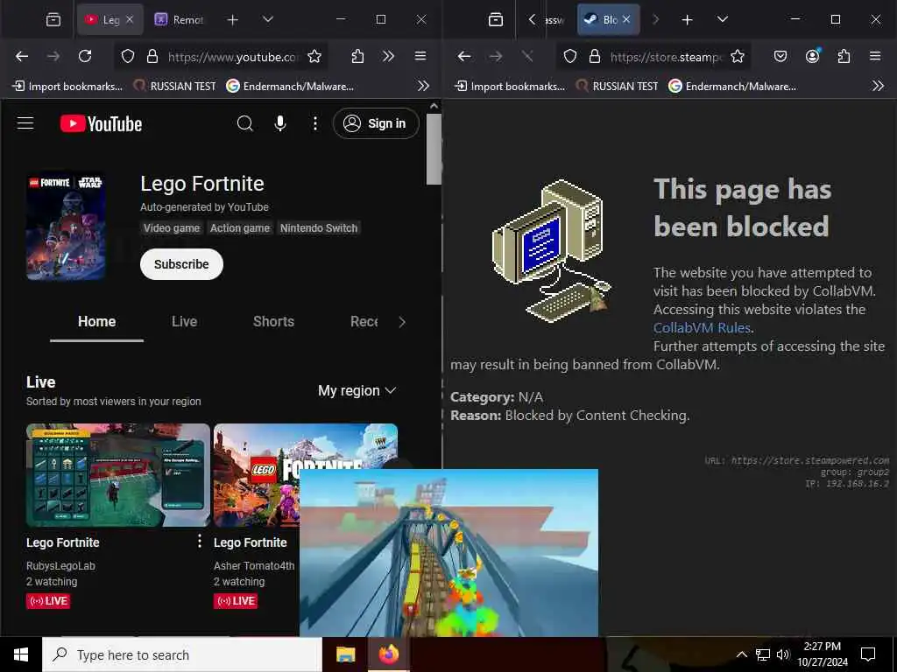Click Import bookmarks in left window

click(x=67, y=87)
